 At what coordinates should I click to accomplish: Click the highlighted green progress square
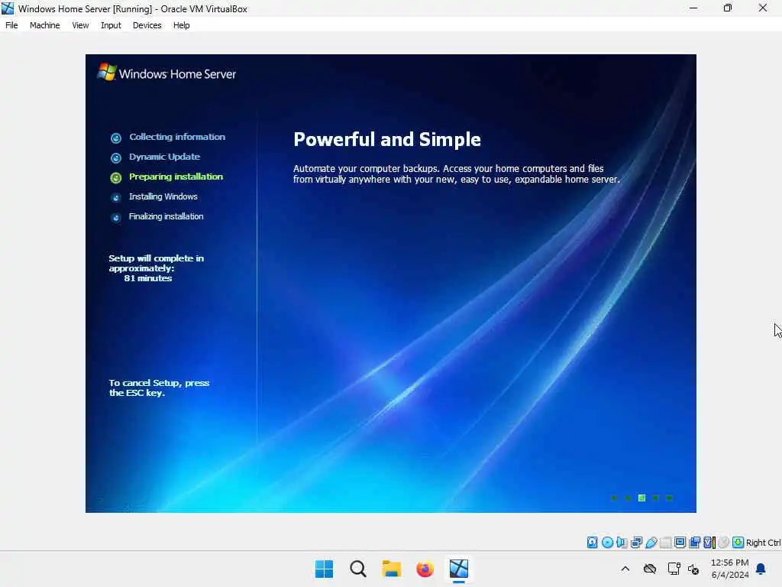coord(641,498)
